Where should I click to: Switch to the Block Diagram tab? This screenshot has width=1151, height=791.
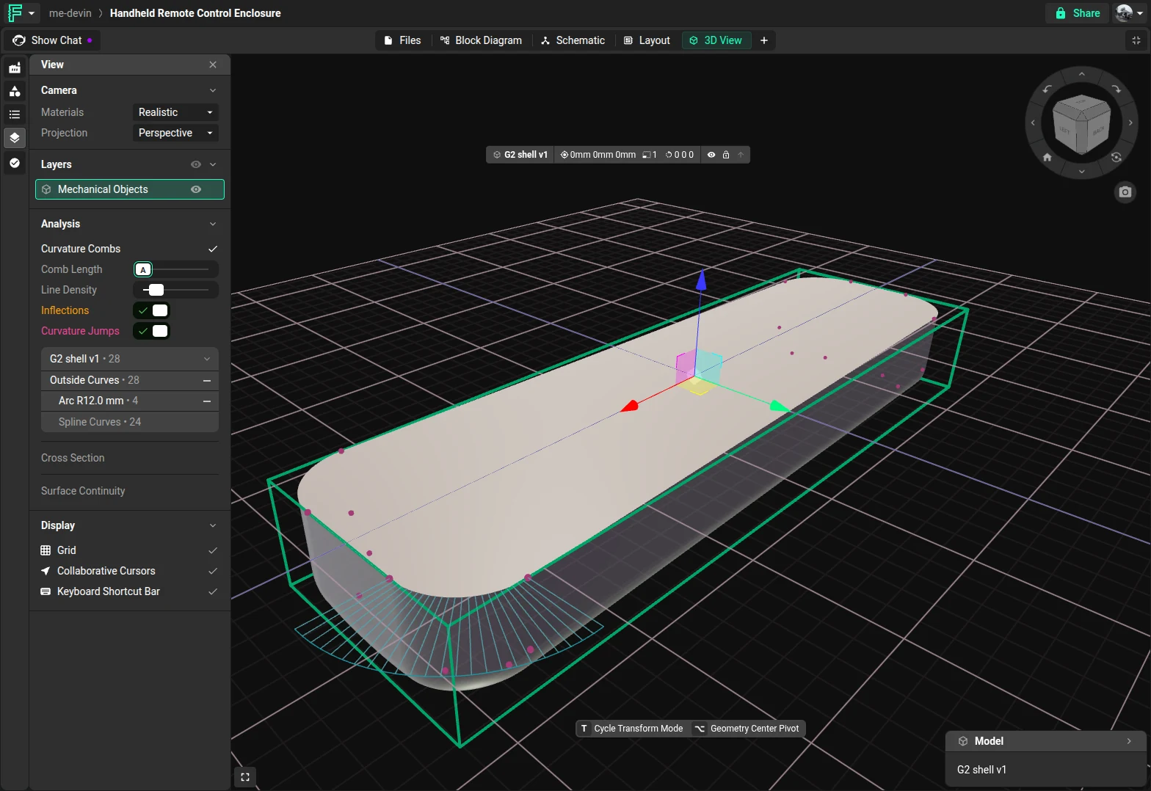(x=481, y=40)
